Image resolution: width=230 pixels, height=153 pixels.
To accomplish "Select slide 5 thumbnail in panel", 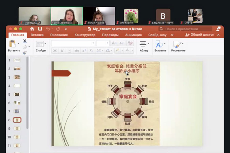I will click(17, 94).
